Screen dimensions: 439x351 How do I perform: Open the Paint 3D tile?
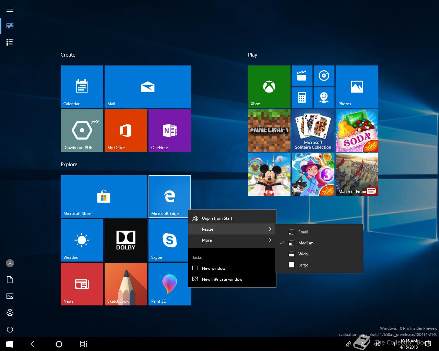click(169, 284)
